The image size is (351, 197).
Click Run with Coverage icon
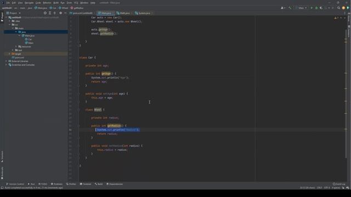click(321, 8)
